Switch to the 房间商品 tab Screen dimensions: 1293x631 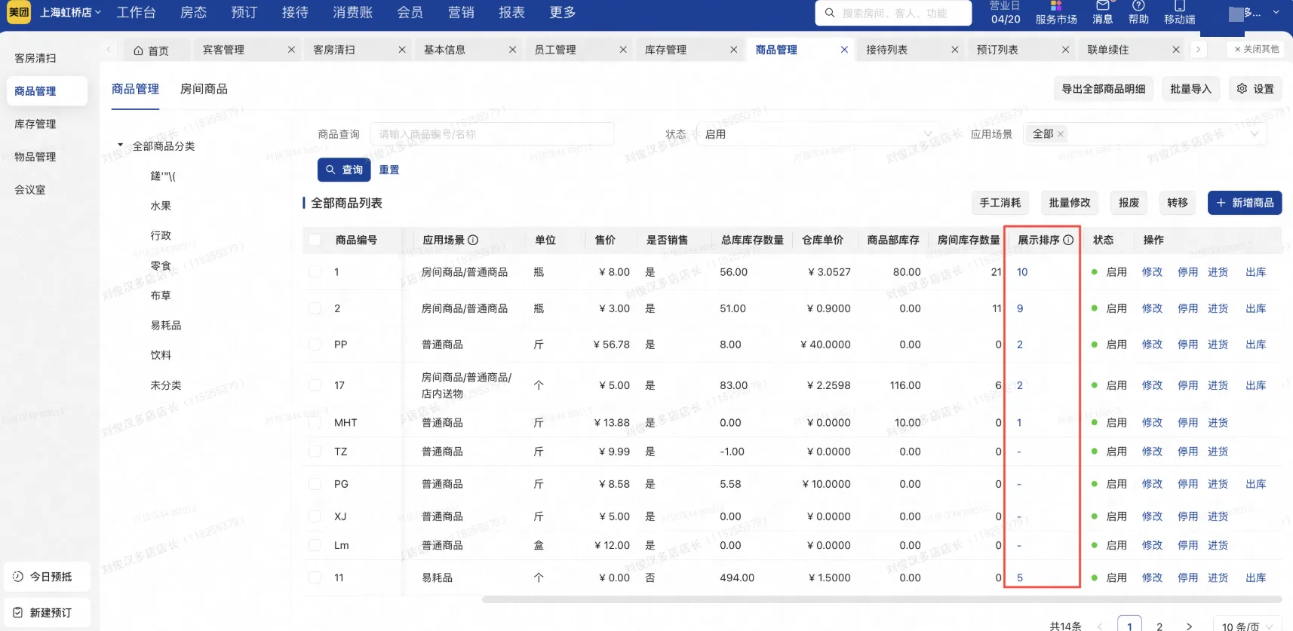[204, 89]
